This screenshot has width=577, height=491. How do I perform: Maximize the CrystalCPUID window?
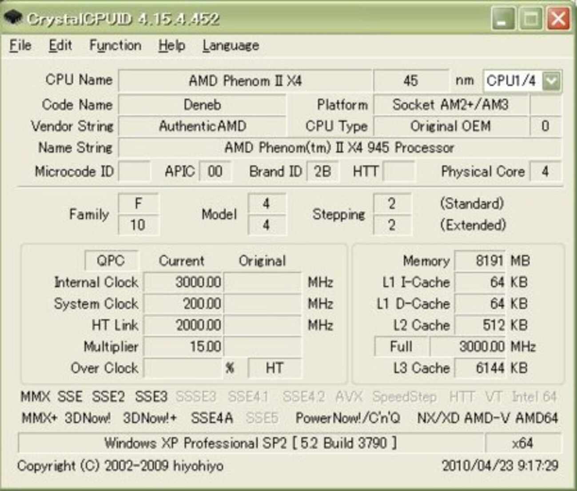[531, 19]
